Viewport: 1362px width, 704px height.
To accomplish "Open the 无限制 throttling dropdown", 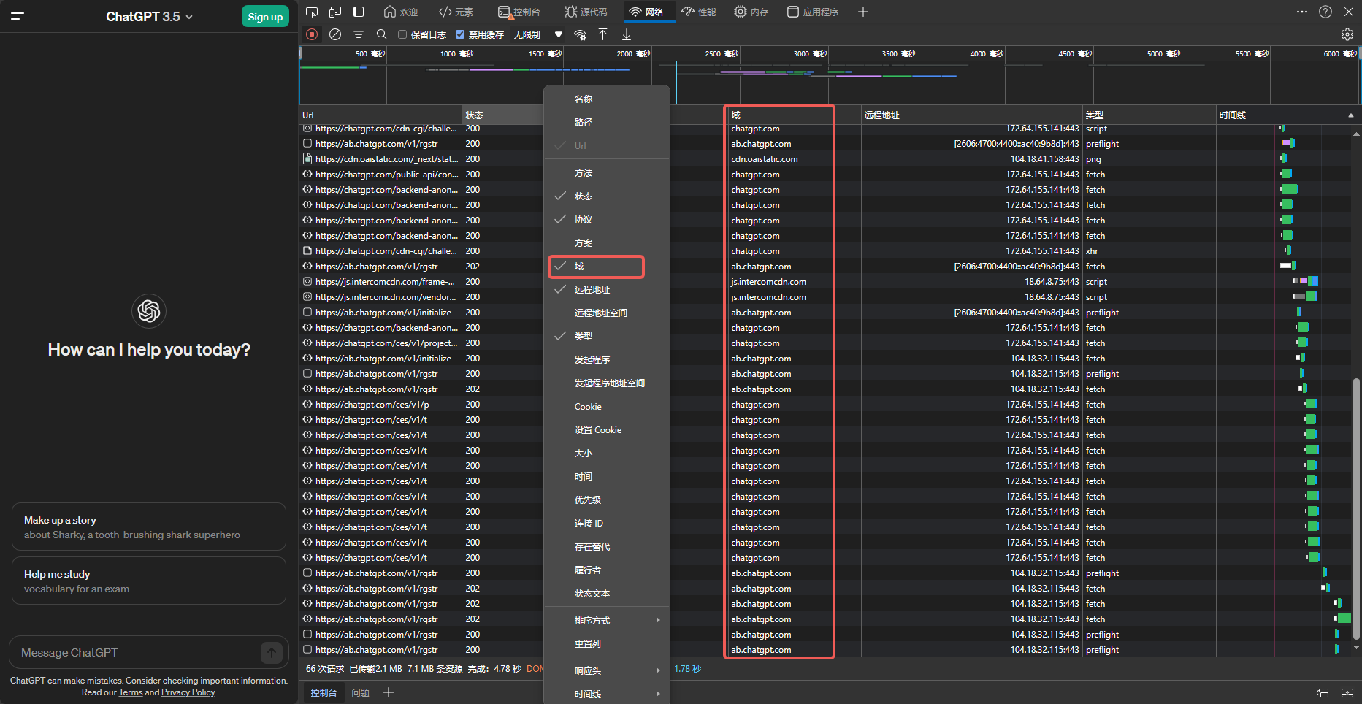I will [538, 34].
